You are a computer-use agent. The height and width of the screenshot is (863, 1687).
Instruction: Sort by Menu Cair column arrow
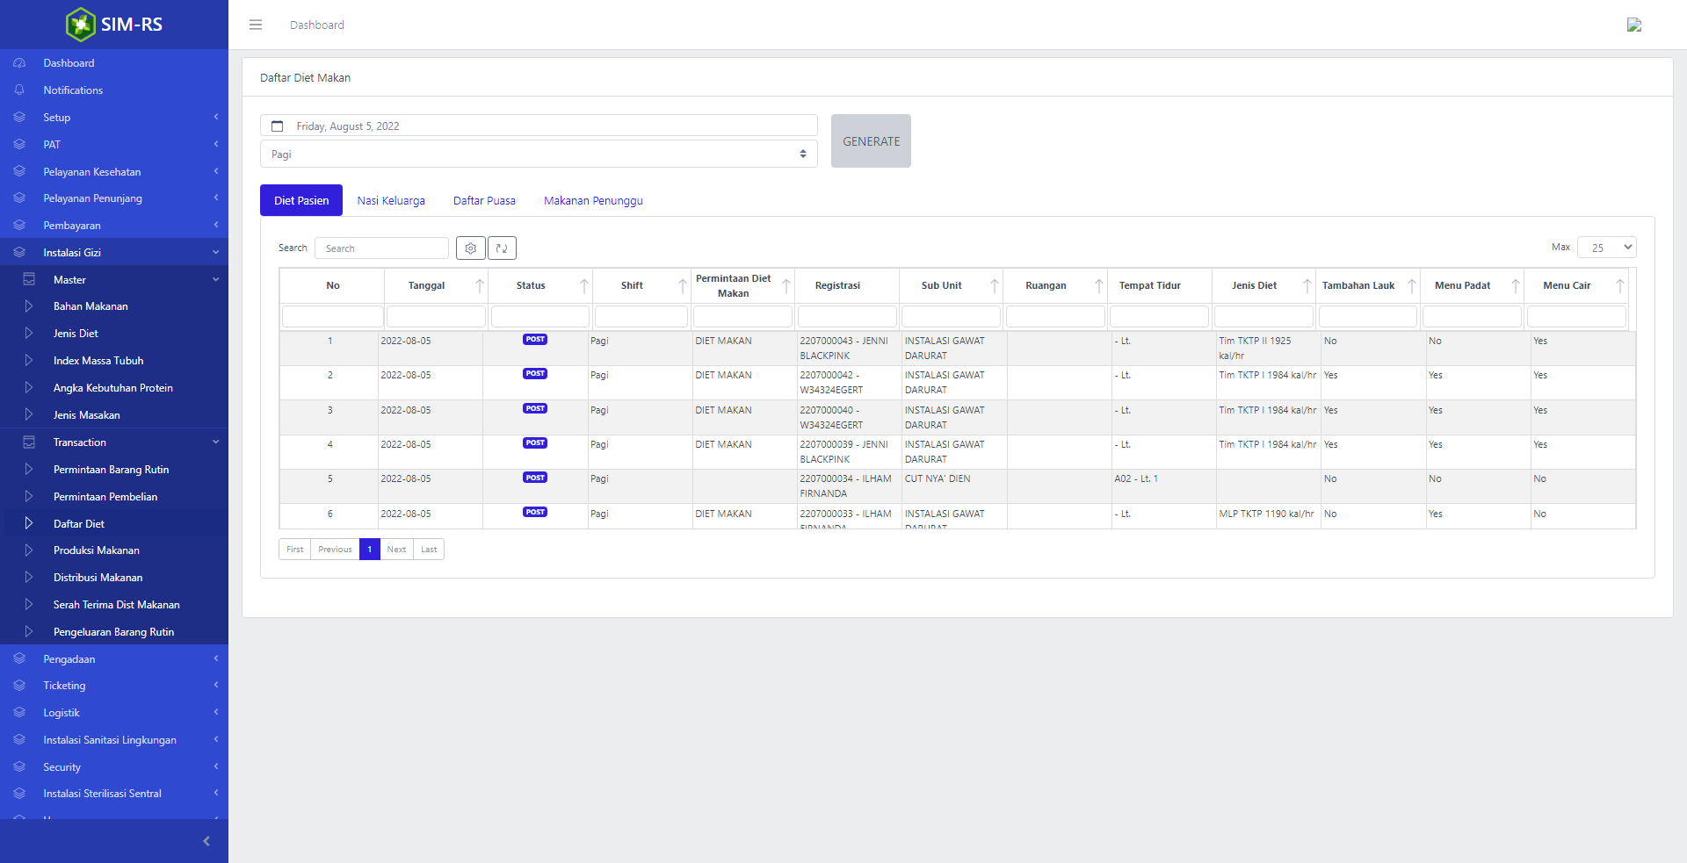(x=1619, y=285)
